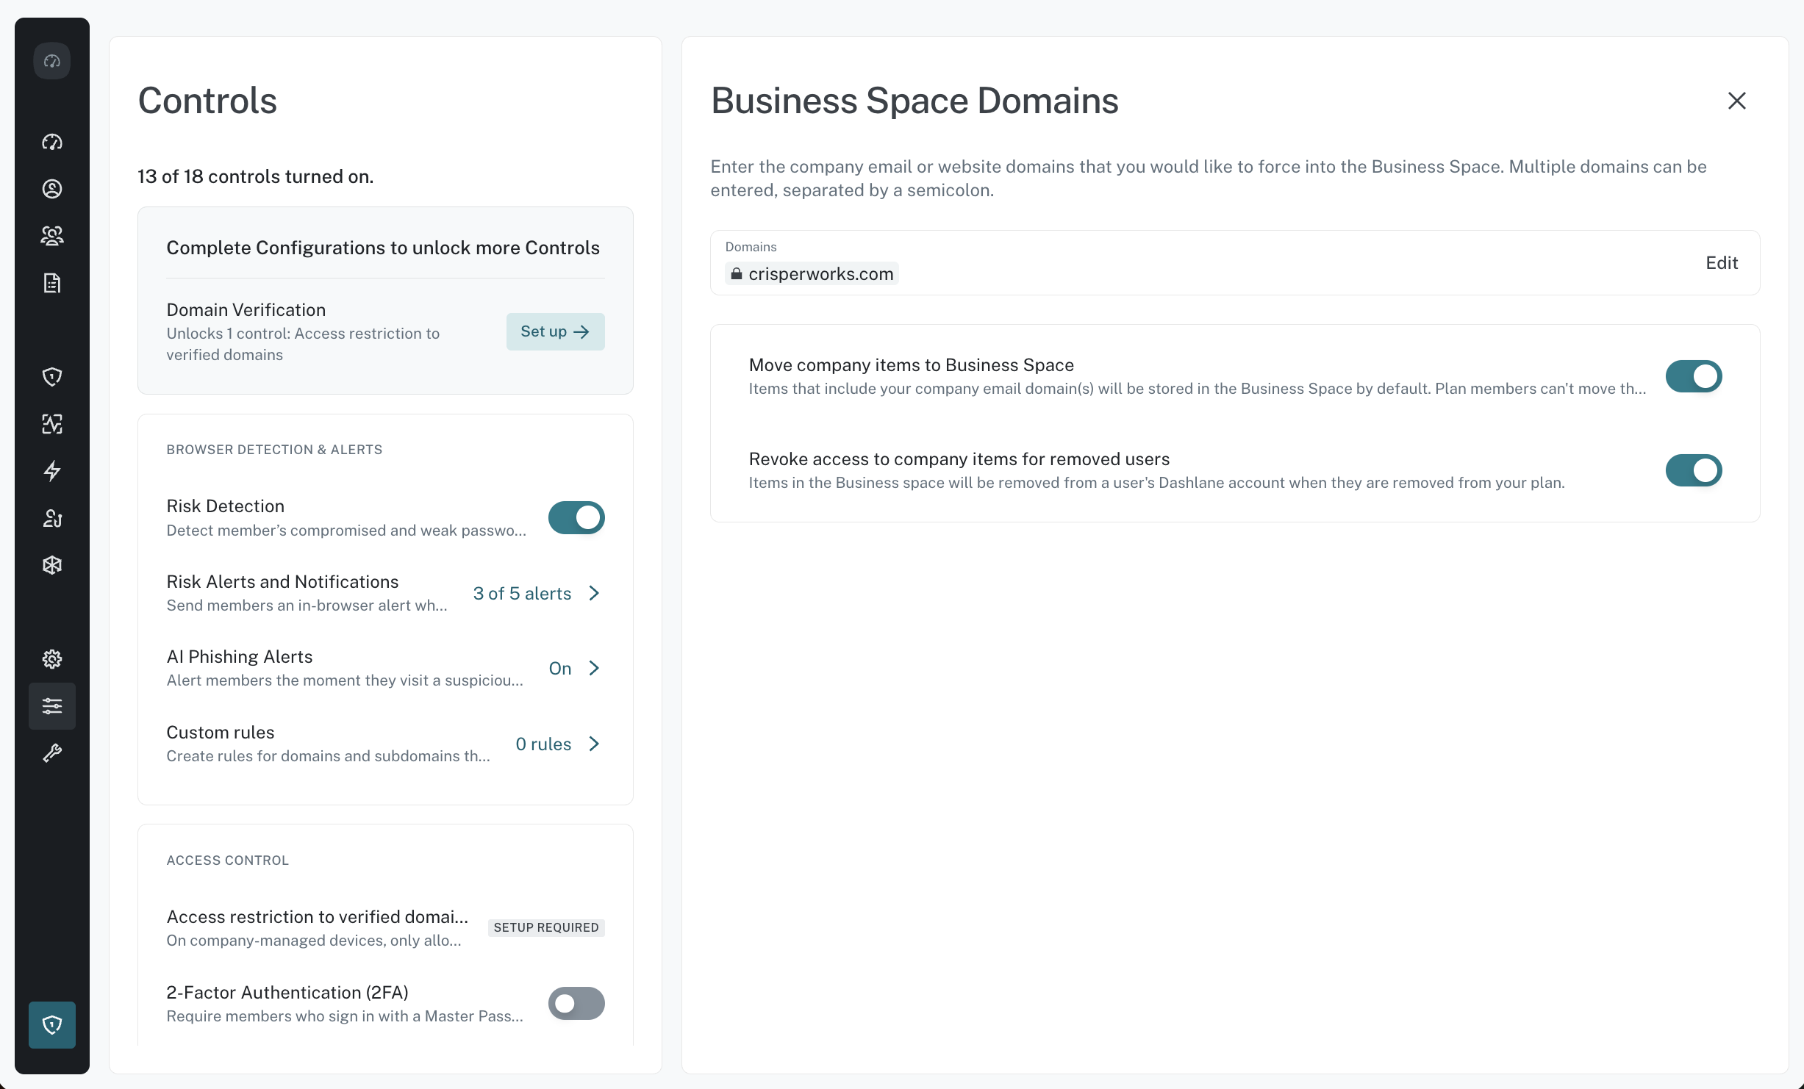Click '13 of 18 controls turned on.' text
Screen dimensions: 1804x1089
(255, 176)
